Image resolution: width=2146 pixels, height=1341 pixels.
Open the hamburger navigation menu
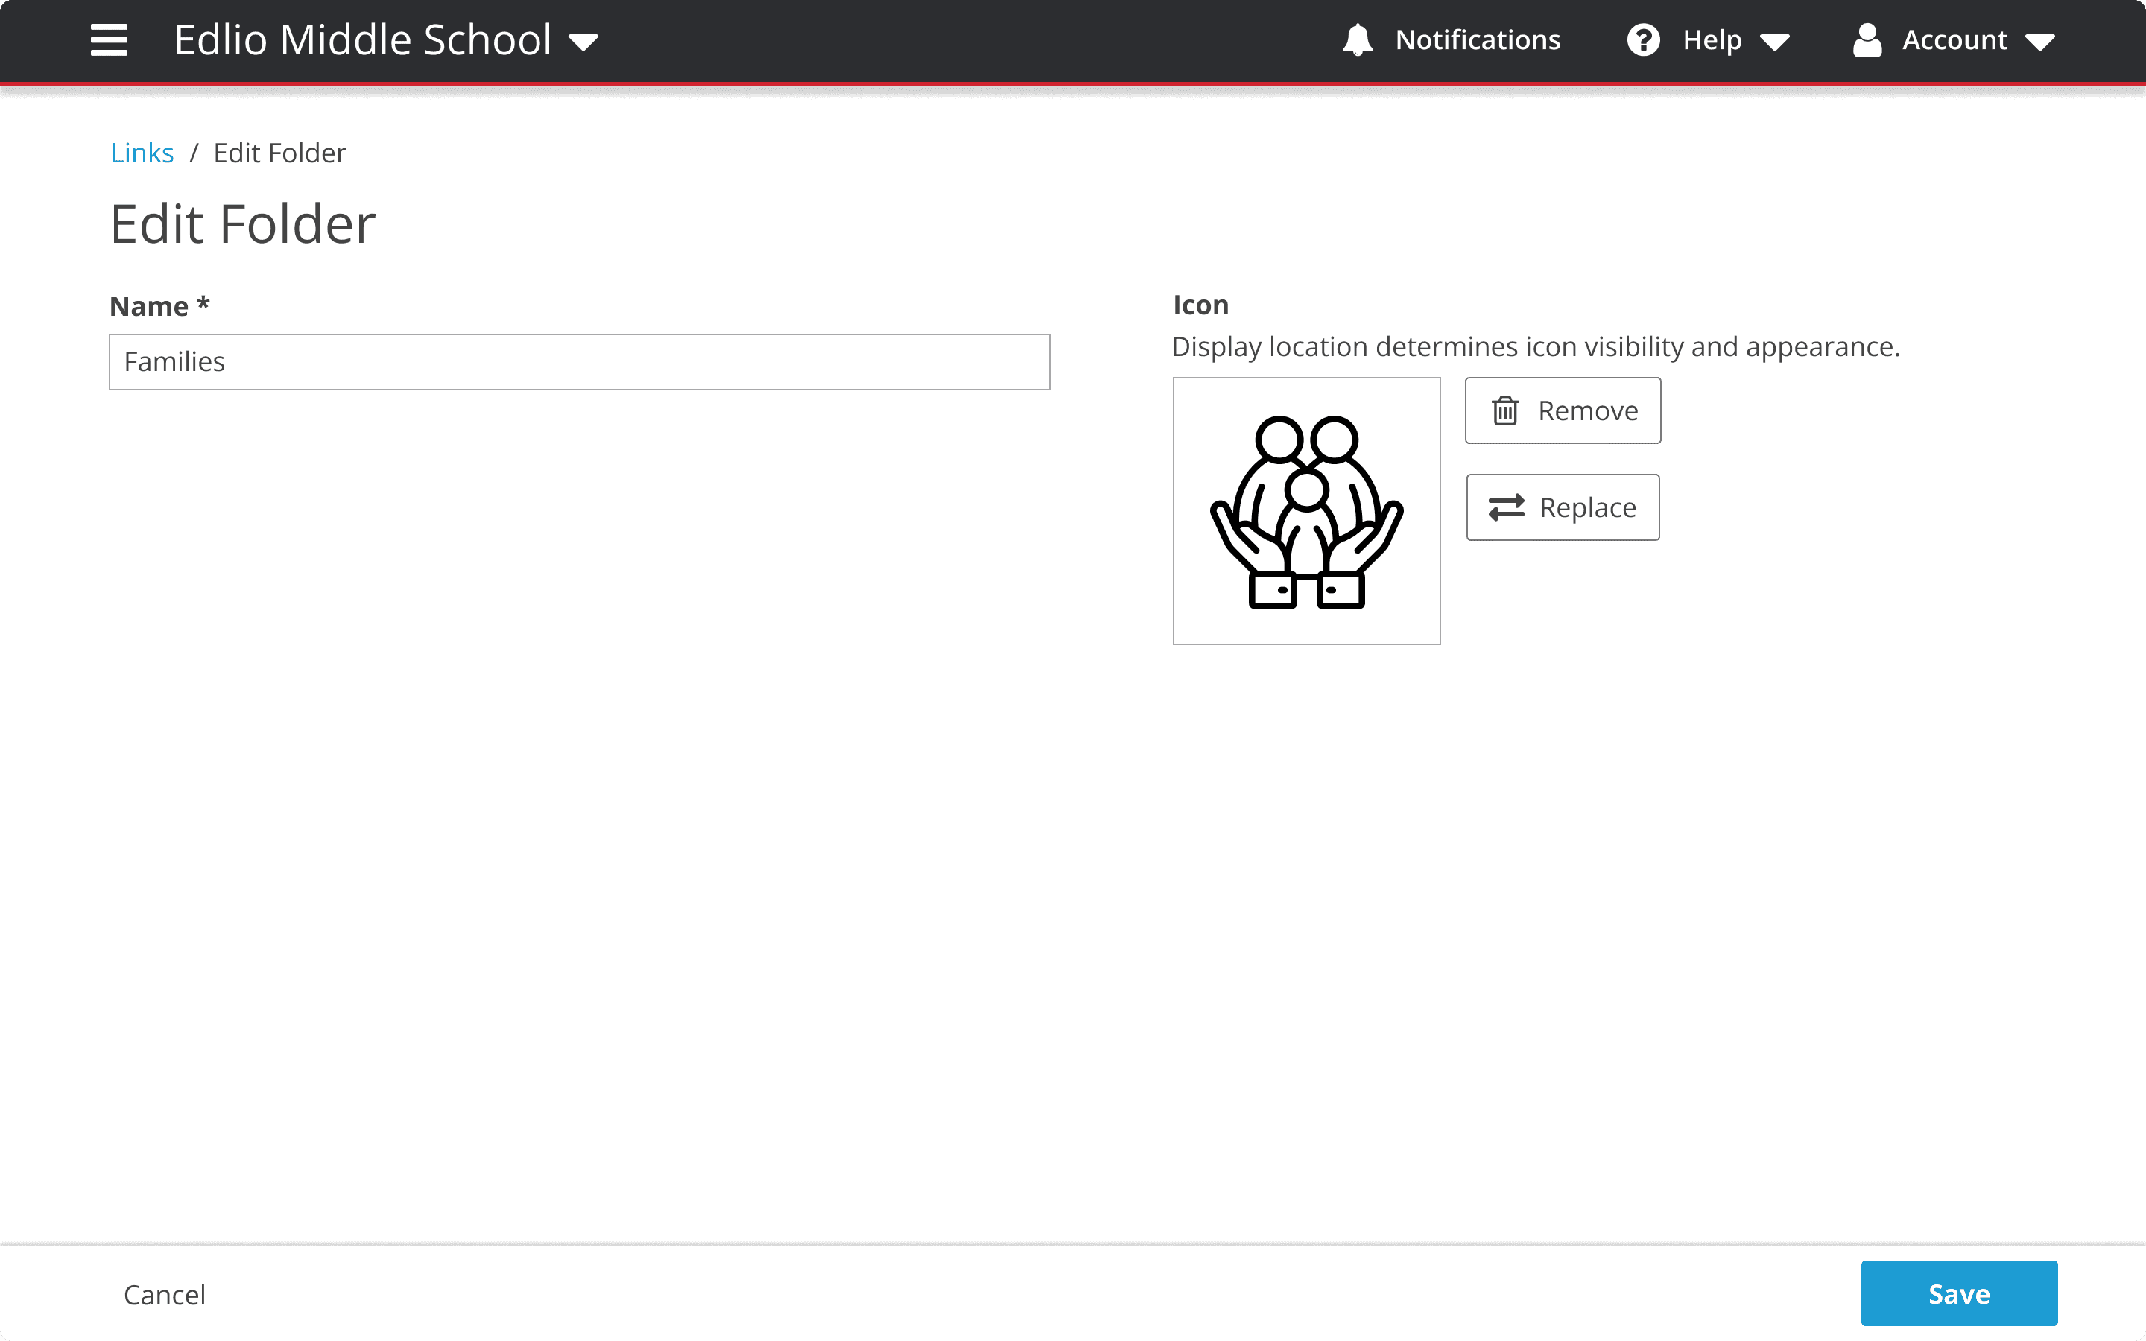pos(109,40)
